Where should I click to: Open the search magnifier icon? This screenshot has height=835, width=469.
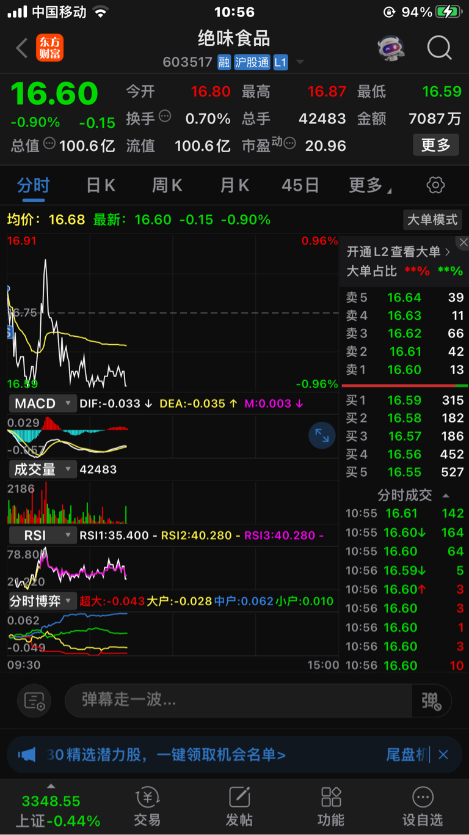(439, 48)
